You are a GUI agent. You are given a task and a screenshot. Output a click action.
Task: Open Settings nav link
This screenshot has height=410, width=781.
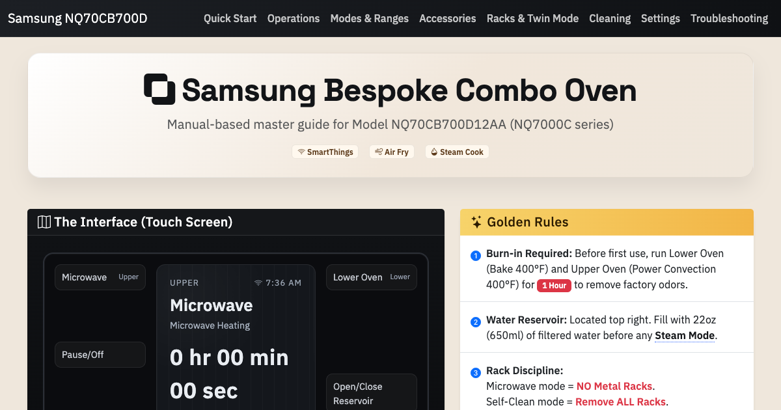[661, 18]
